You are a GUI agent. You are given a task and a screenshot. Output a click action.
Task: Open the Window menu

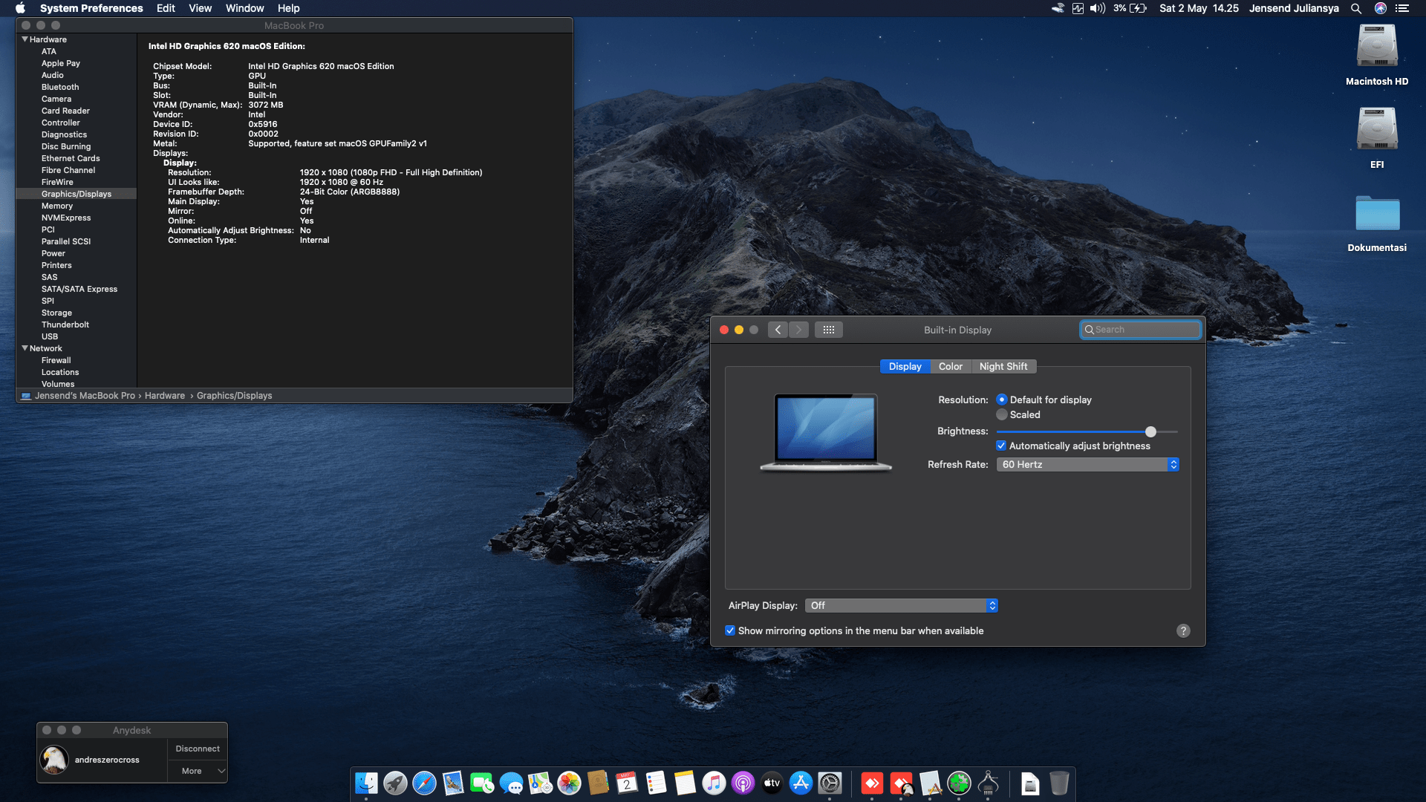244,8
